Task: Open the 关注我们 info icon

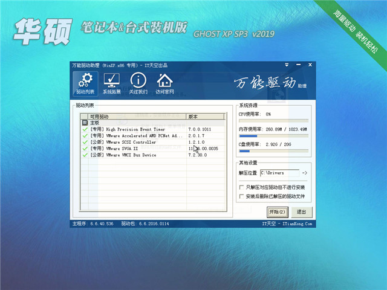Action: tap(138, 84)
